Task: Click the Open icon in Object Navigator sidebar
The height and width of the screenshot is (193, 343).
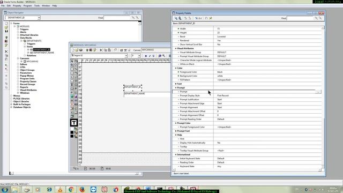Action: click(6, 27)
